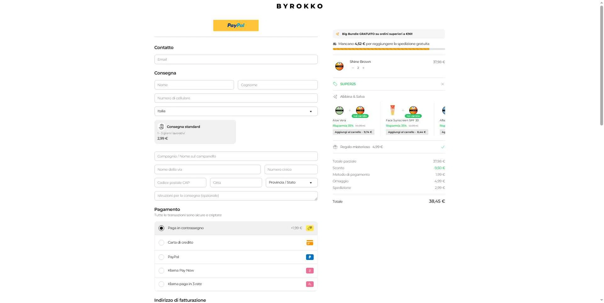Screen dimensions: 604x303
Task: Click the Abbina & Salva sparkle icon
Action: 335,97
